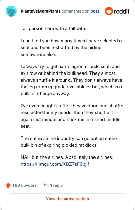Click the vertical thread line under avatar

[x=11, y=97]
